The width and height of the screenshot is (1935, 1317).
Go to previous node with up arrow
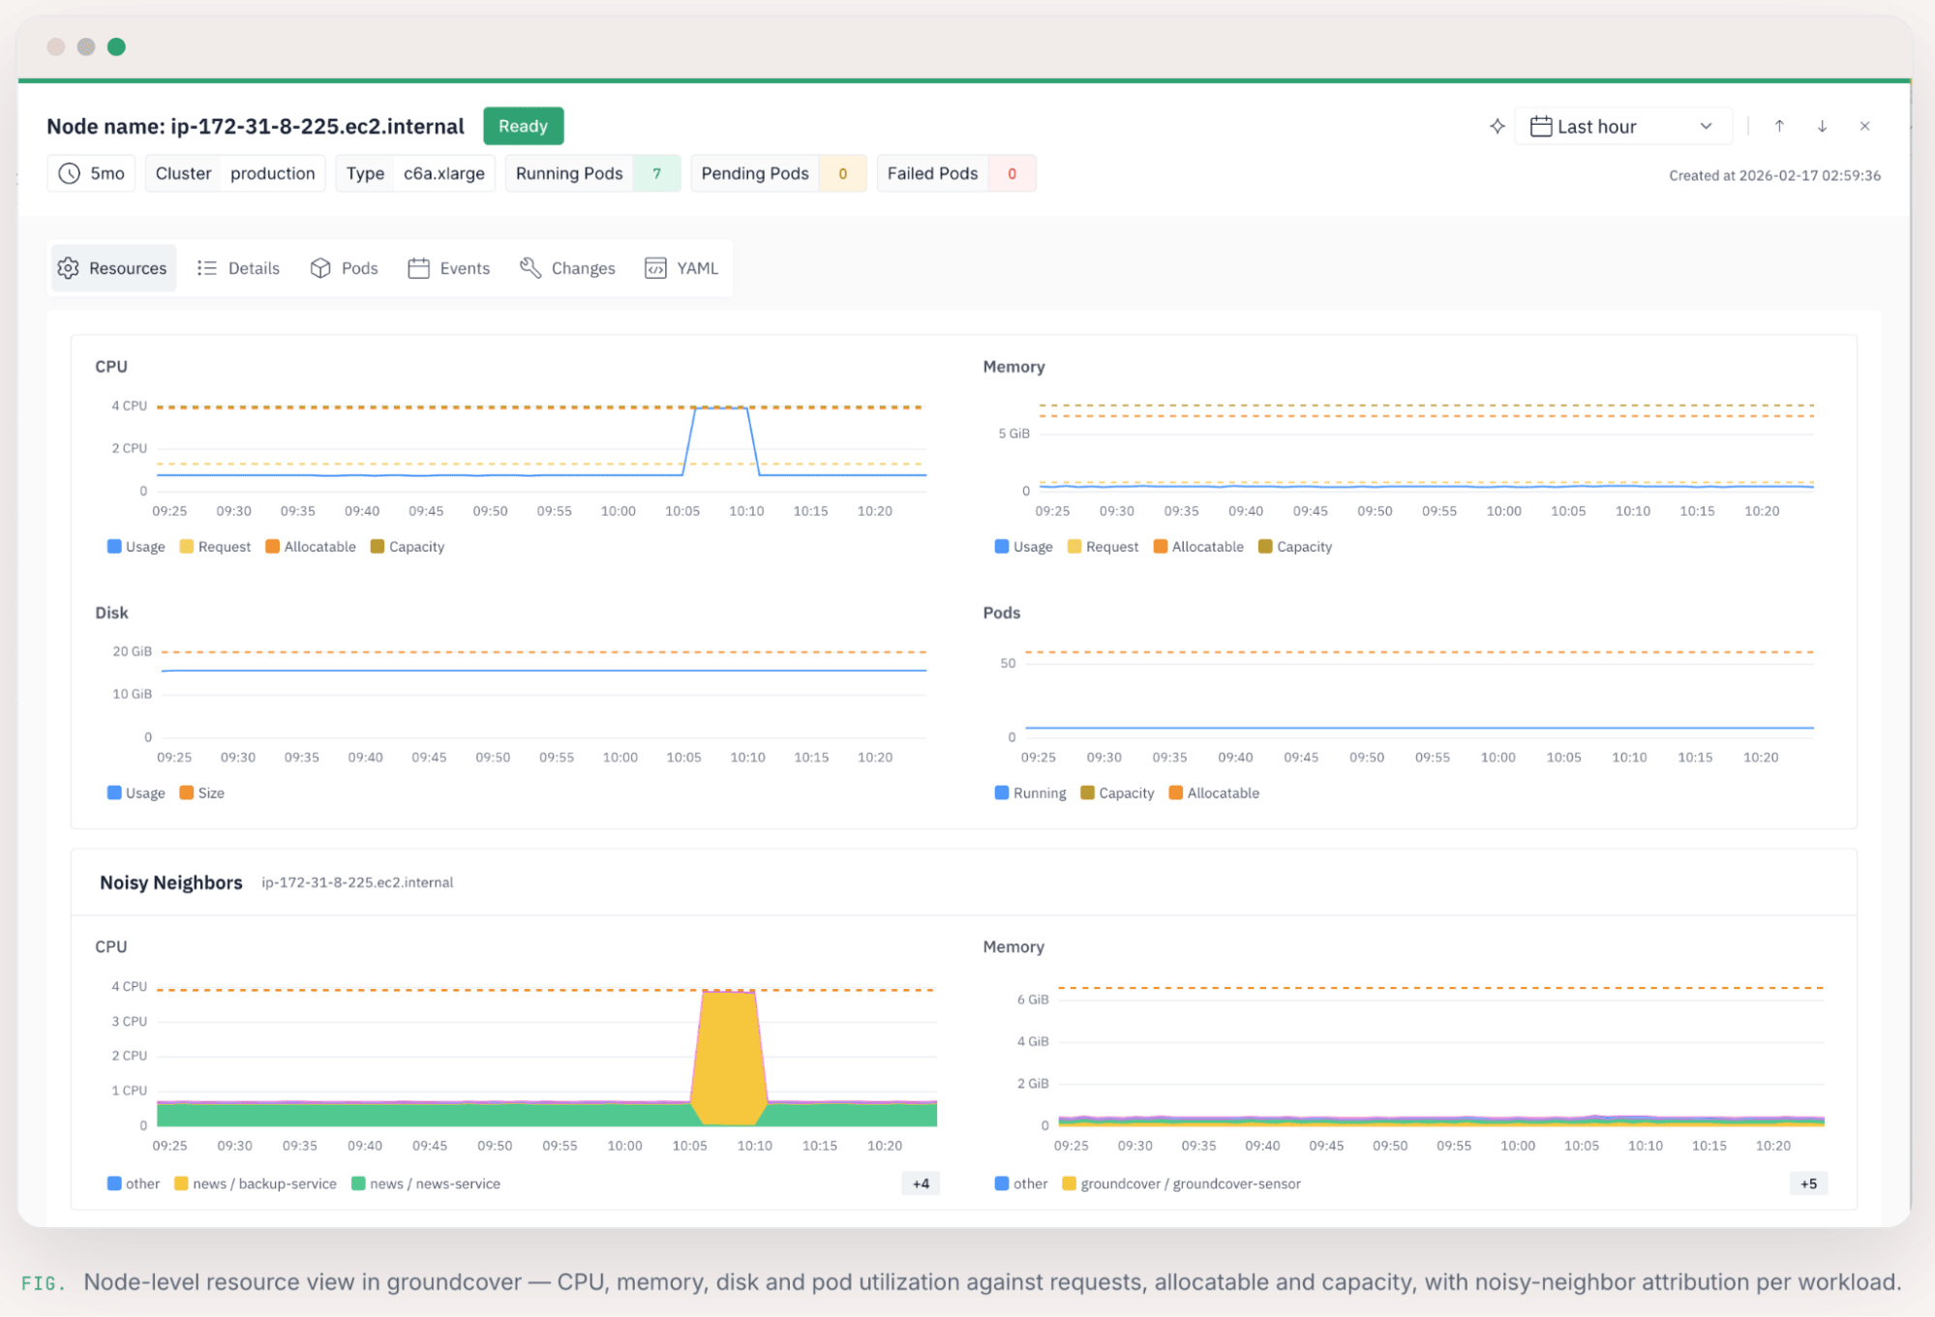[x=1779, y=127]
